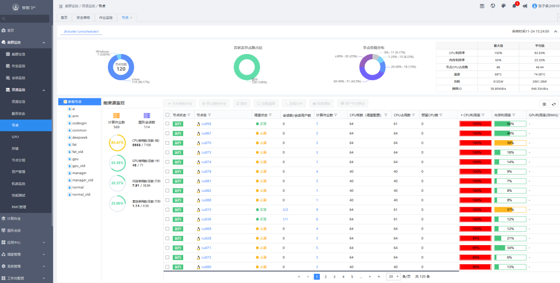Check the box for node cu056
This screenshot has height=283, width=560.
click(167, 124)
